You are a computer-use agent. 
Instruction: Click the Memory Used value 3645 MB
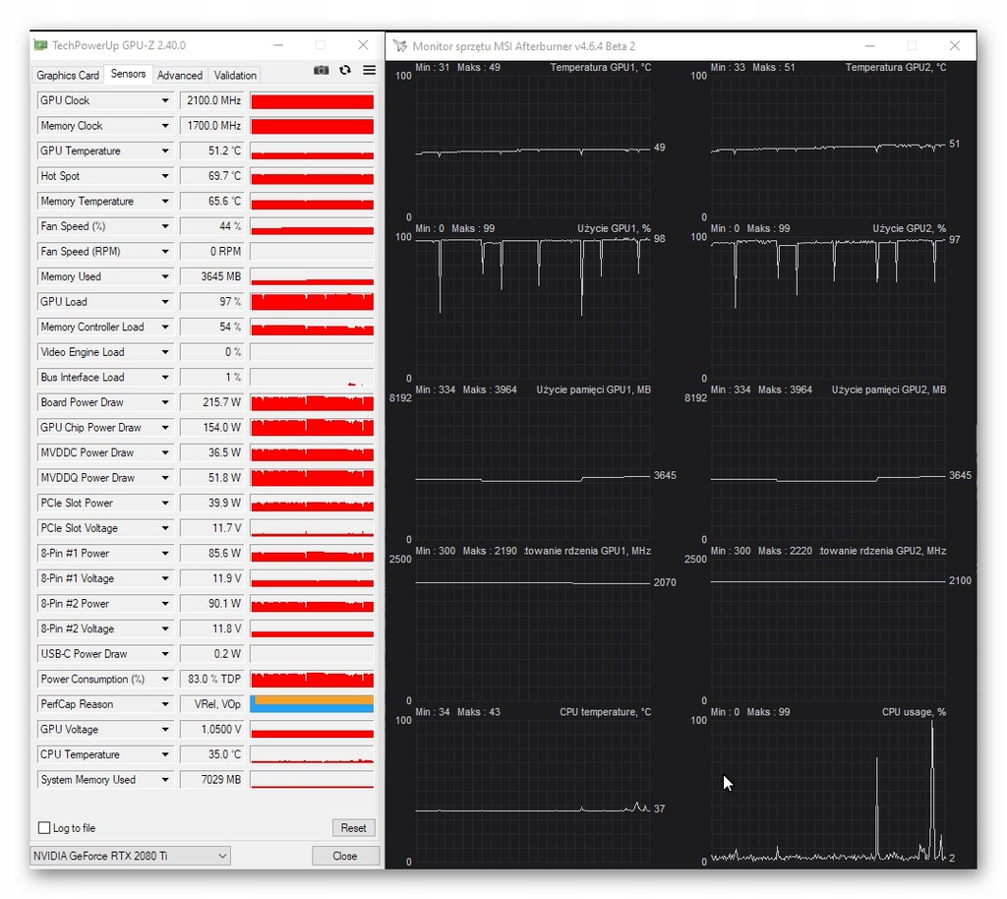click(212, 276)
